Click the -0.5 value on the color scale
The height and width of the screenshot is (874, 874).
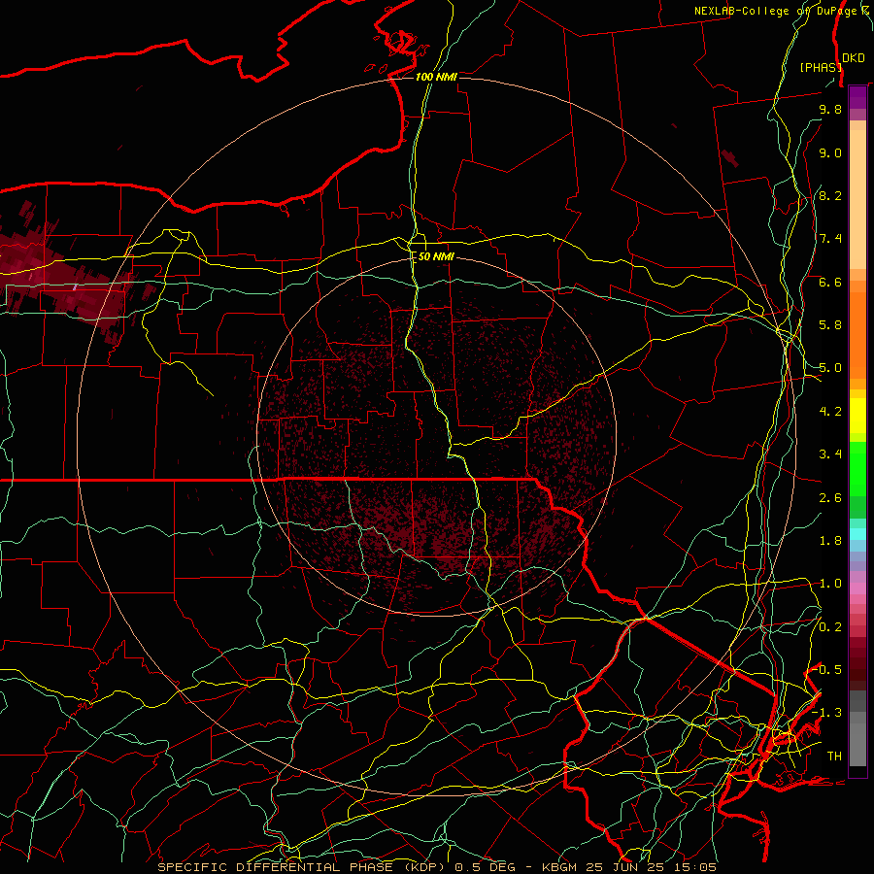(827, 669)
